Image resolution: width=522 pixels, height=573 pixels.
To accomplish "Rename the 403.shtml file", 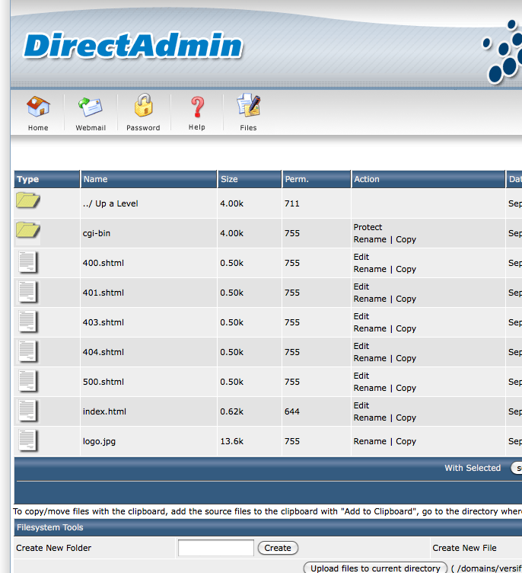I will 370,328.
